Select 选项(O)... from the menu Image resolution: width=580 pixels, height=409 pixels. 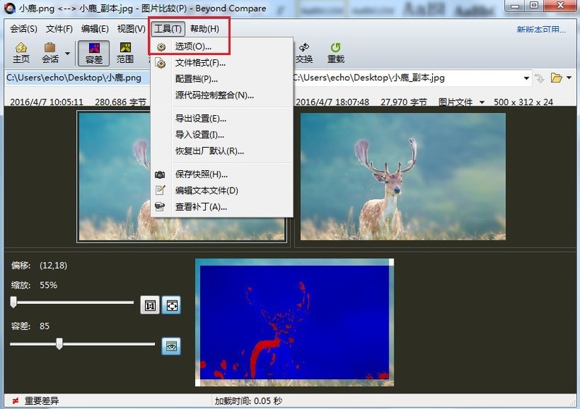tap(222, 46)
